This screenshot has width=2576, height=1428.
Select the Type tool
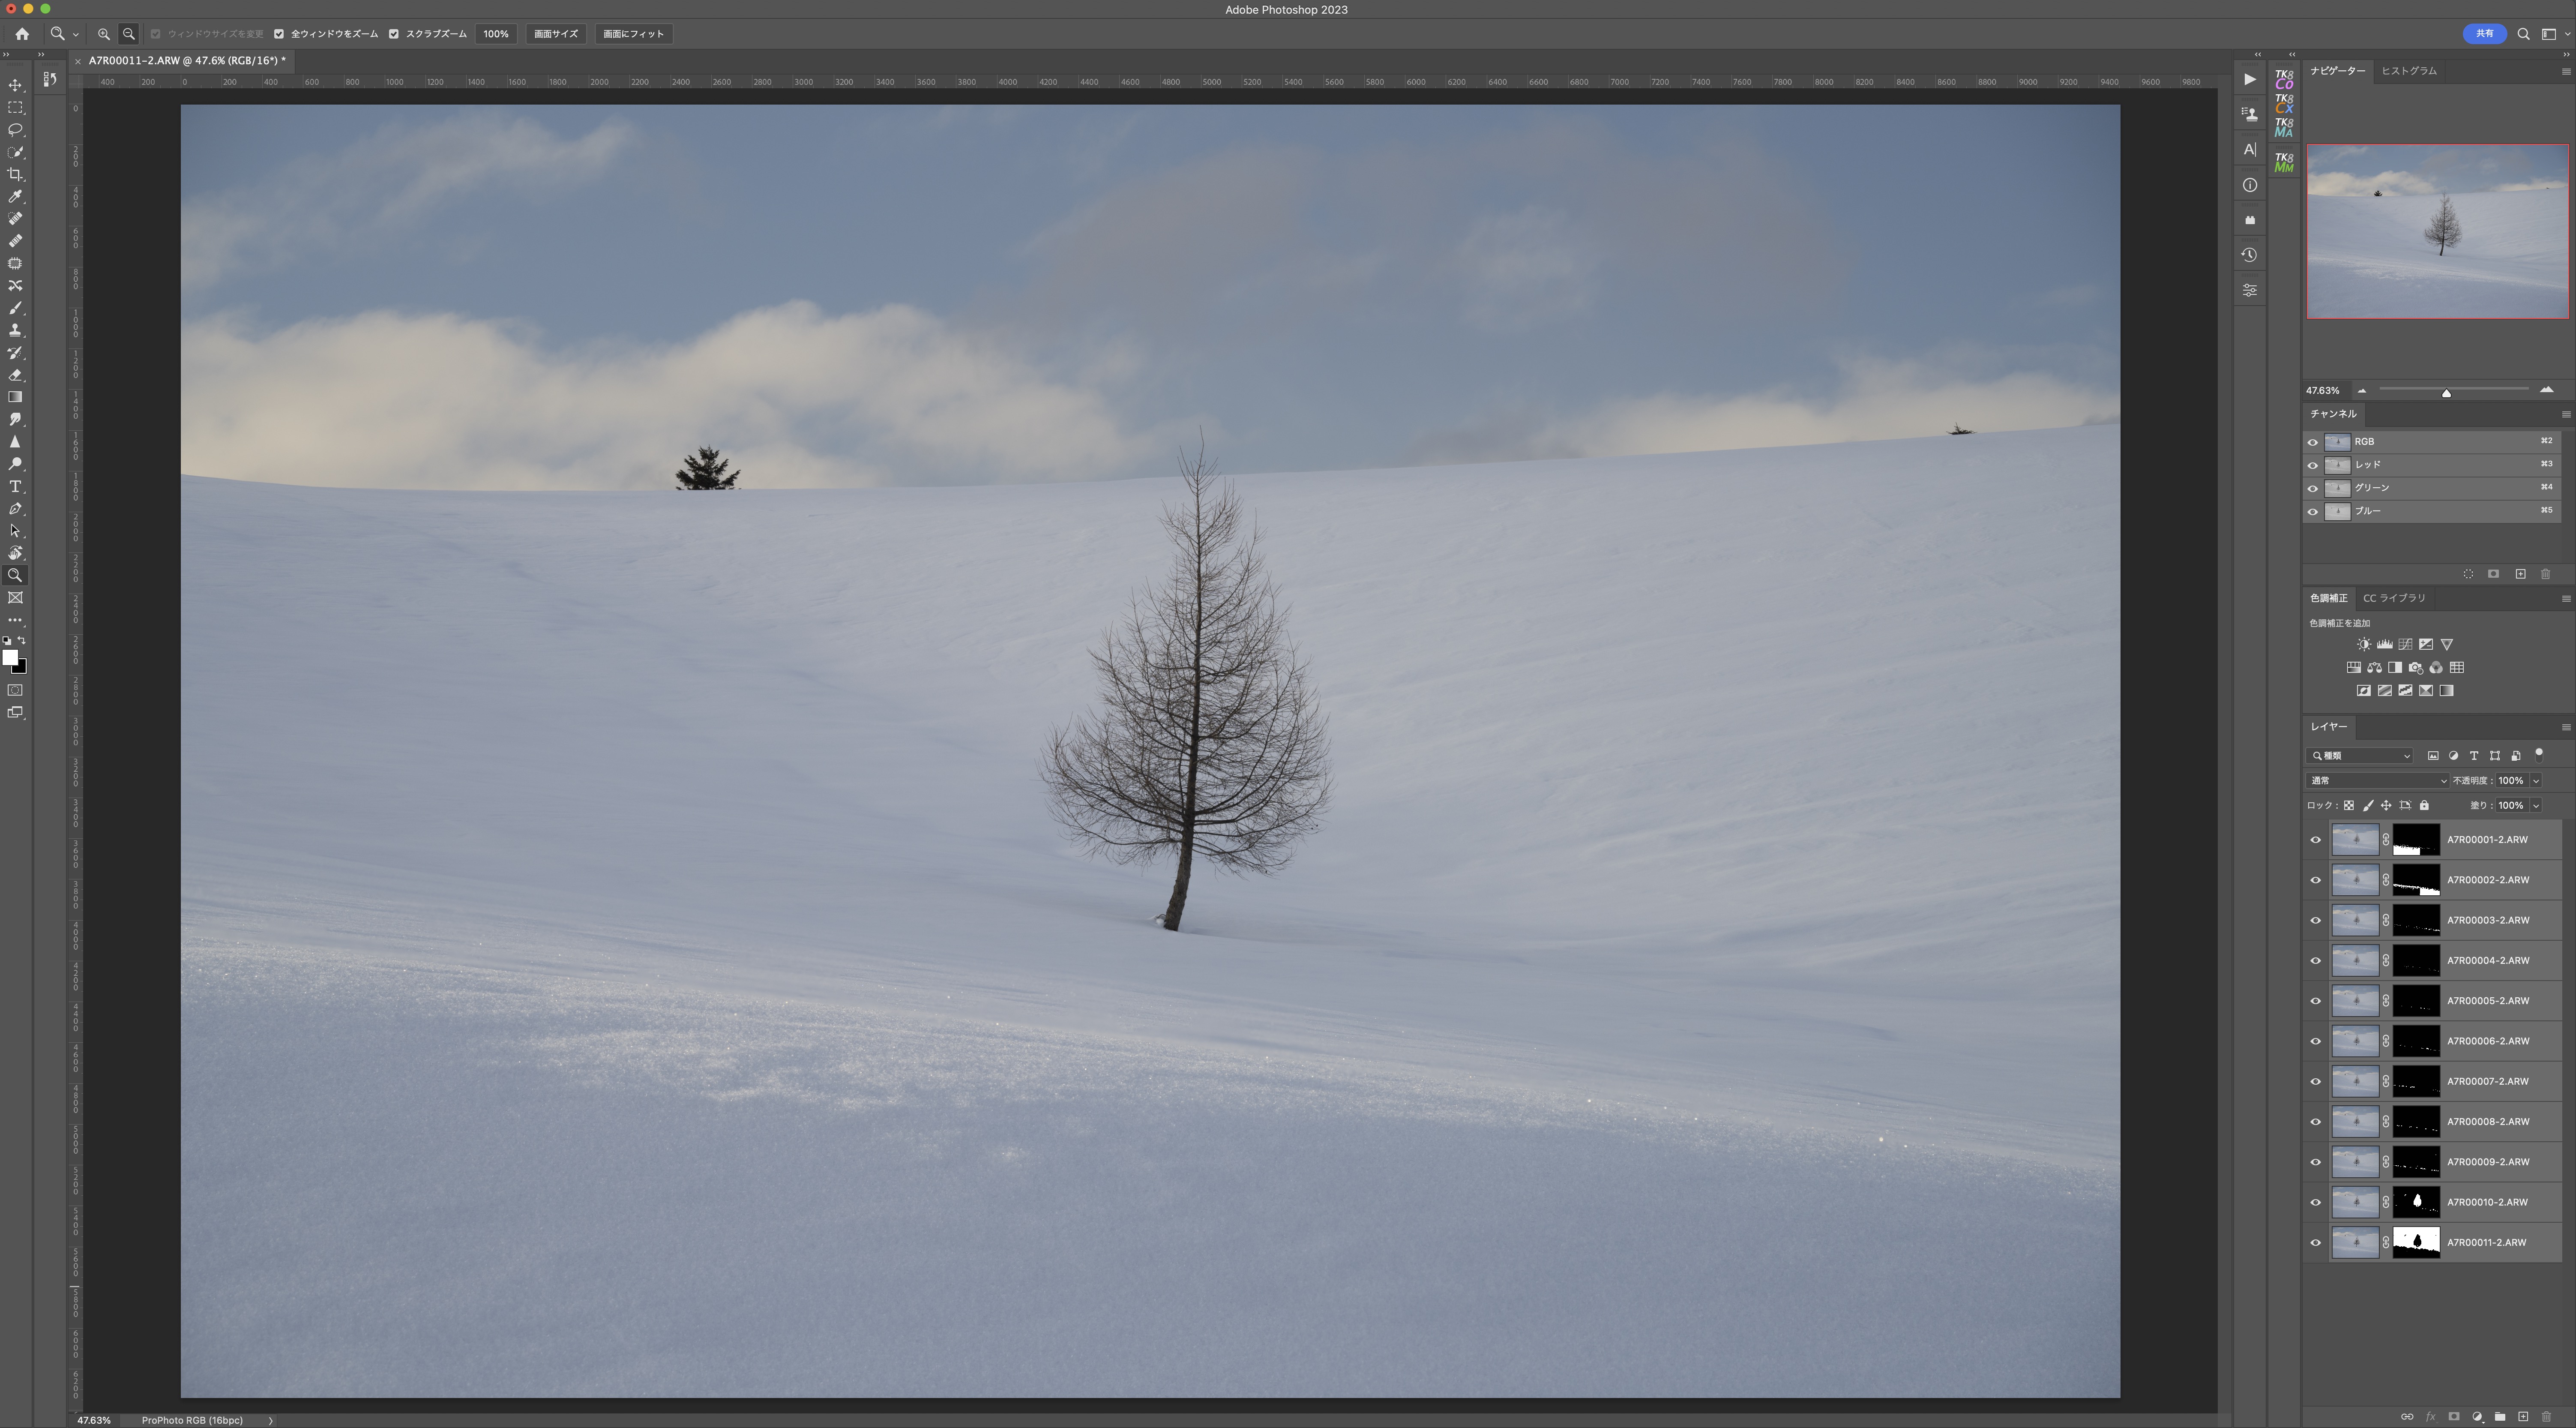point(15,487)
